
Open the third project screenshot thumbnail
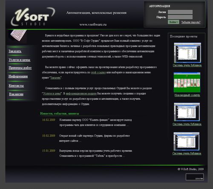coord(187,112)
